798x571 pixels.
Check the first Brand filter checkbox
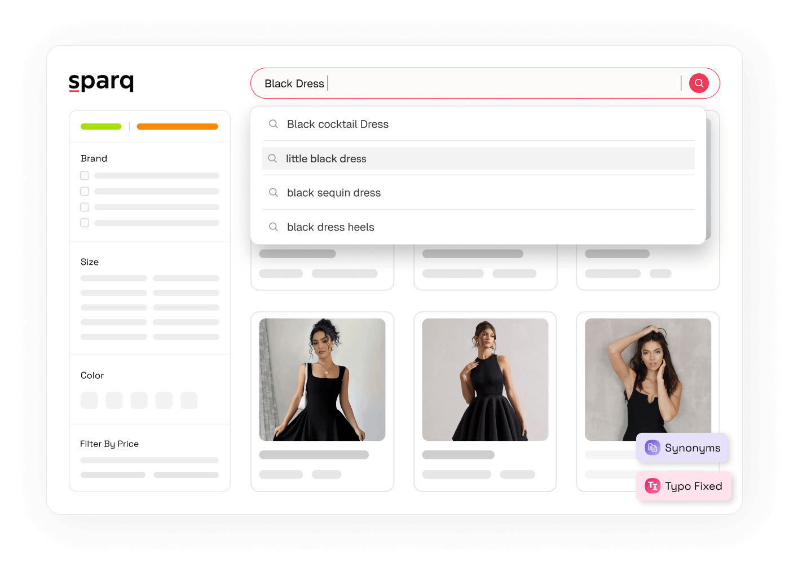coord(85,175)
